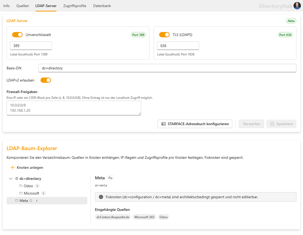Click the Basis-DN input field
This screenshot has width=303, height=235.
pos(167,68)
